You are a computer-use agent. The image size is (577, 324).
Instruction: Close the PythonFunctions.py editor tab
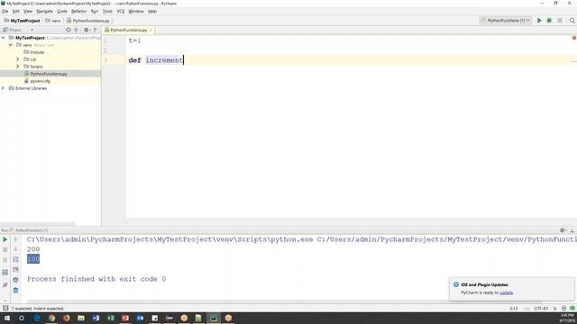click(x=151, y=30)
